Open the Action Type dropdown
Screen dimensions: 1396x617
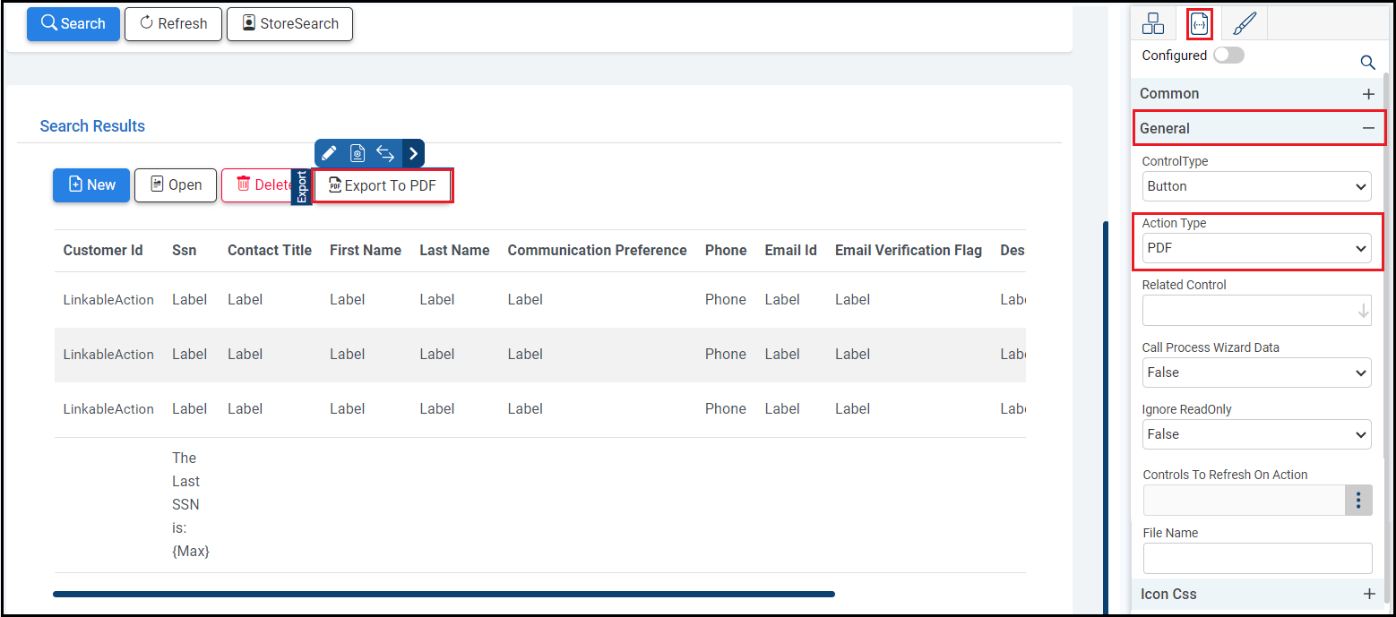[1256, 248]
